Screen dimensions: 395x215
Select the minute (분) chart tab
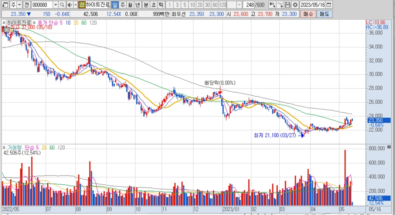click(146, 5)
